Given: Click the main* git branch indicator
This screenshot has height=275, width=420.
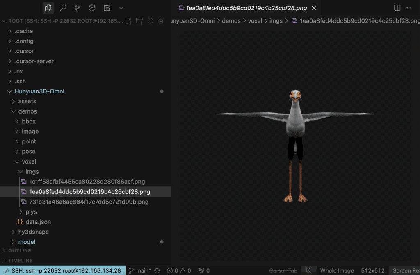Looking at the screenshot, I should click(140, 270).
